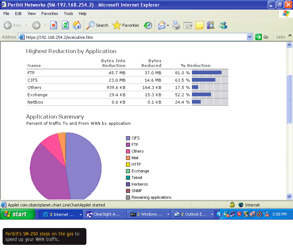
Task: Click the Mail legend color swatch
Action: 128,158
